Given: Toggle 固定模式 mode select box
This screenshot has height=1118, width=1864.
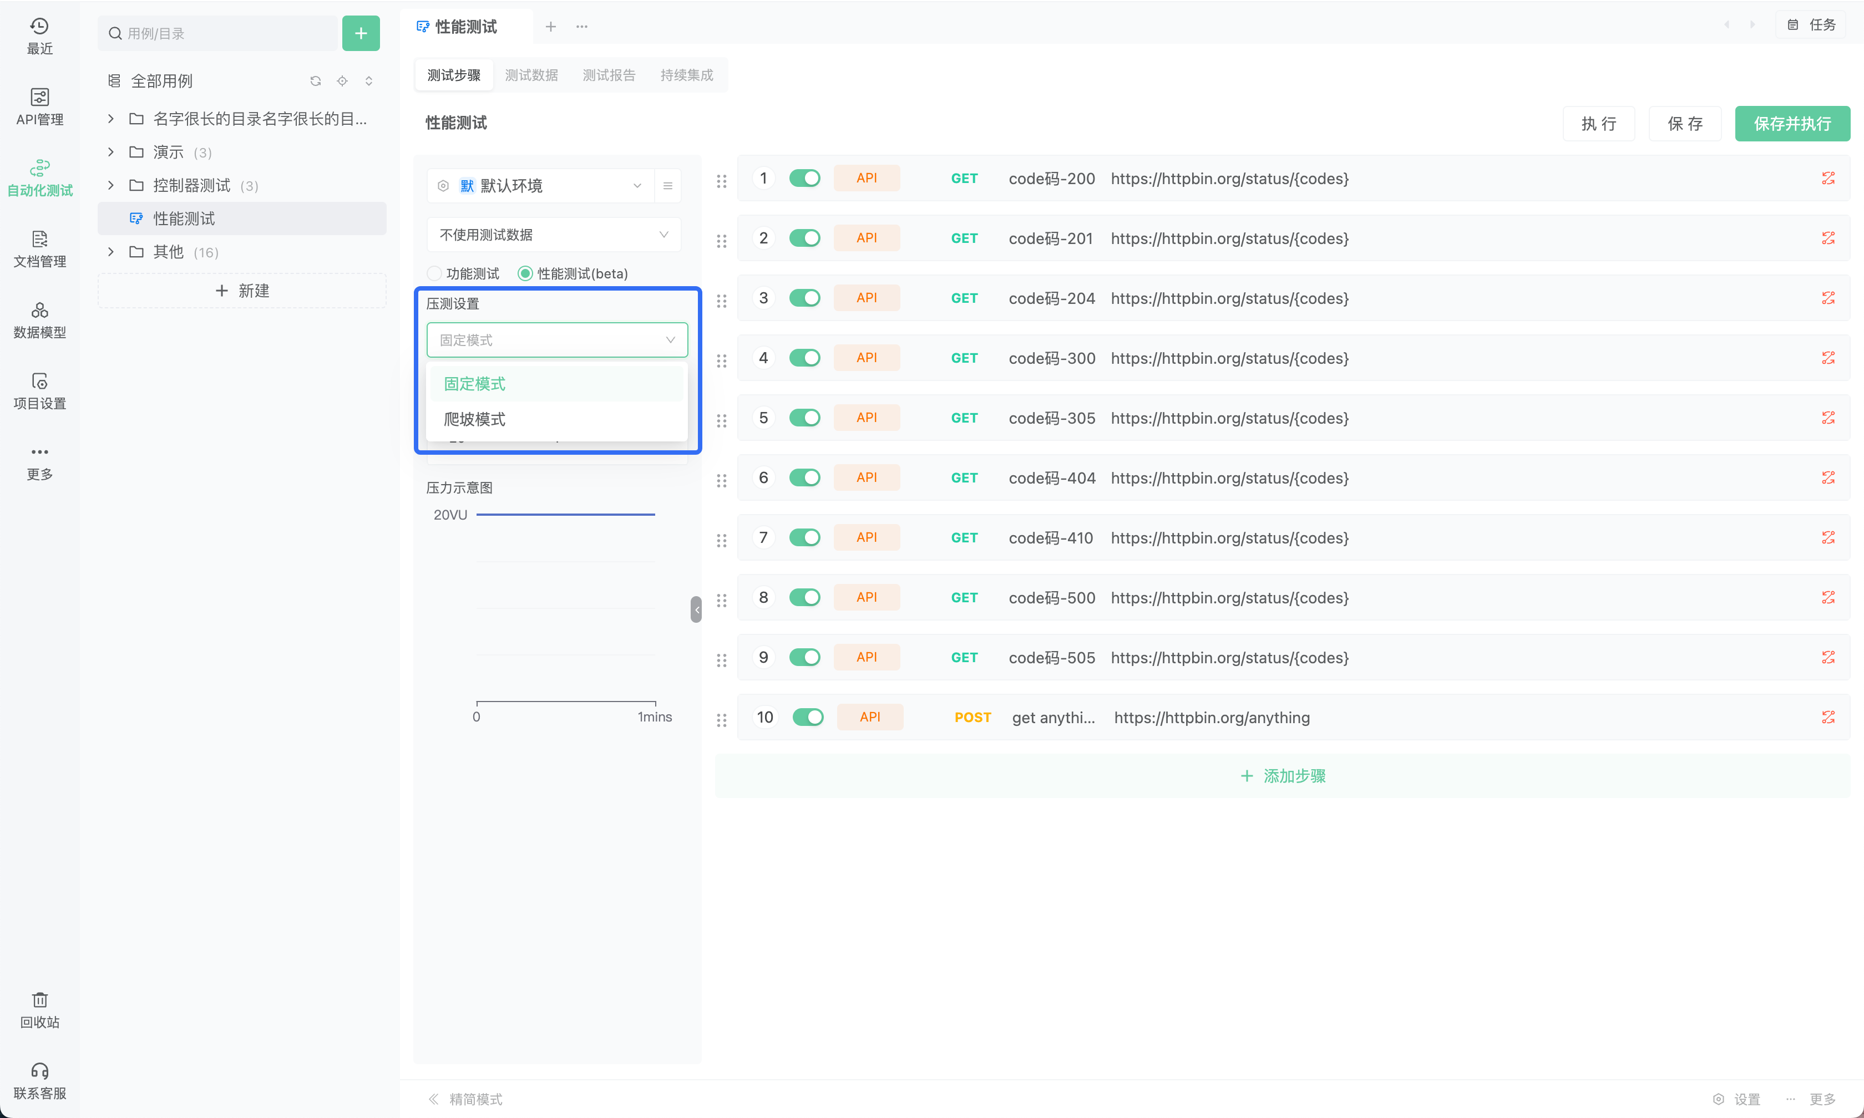Looking at the screenshot, I should [x=557, y=340].
